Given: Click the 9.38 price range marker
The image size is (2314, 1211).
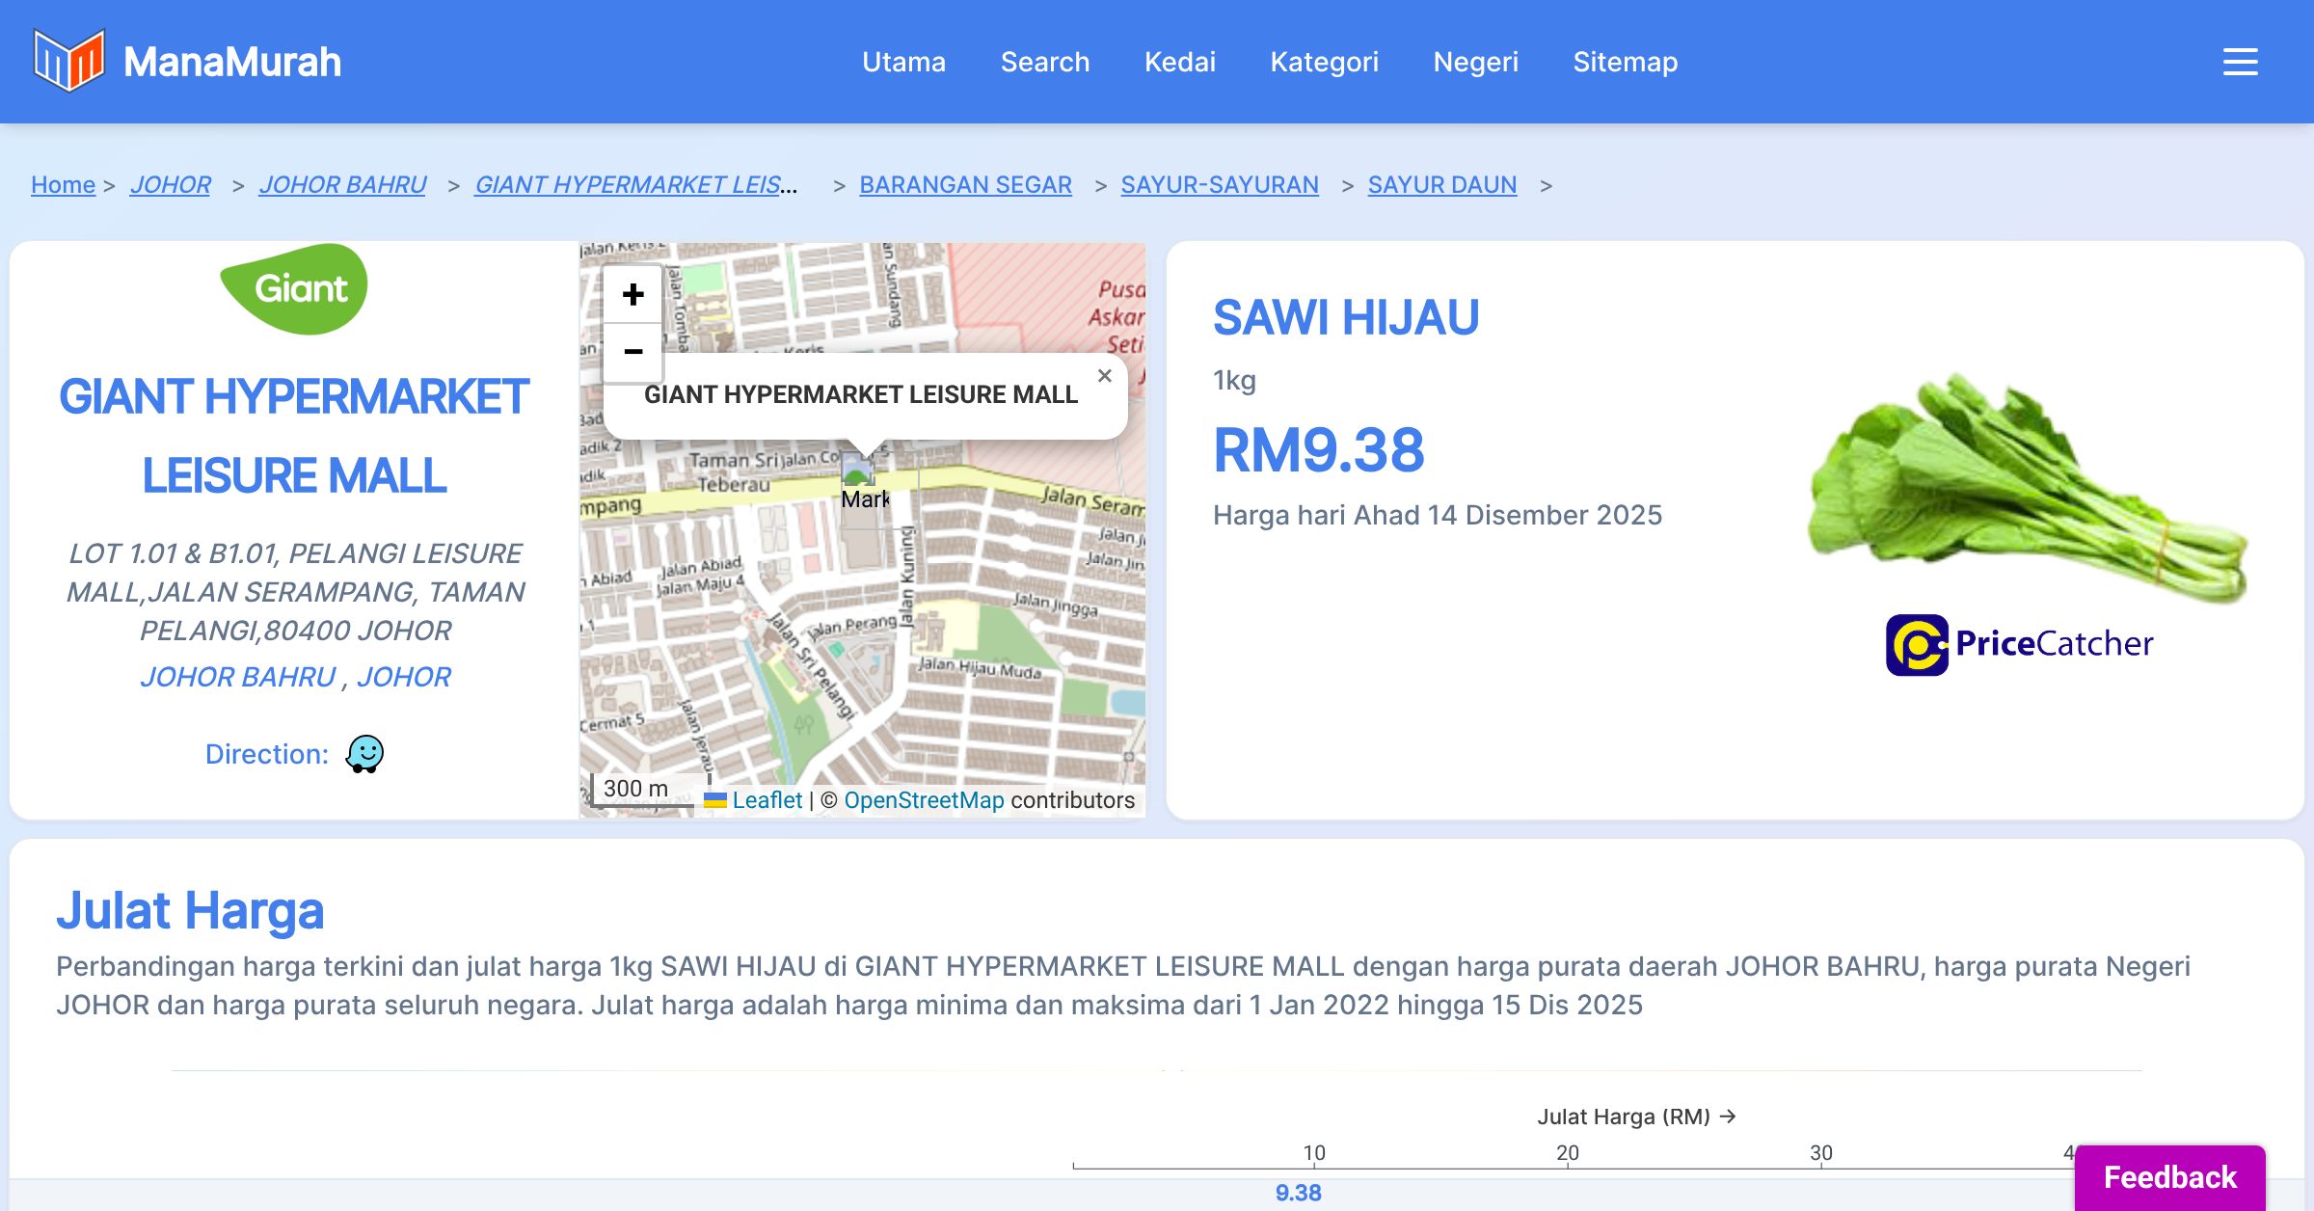Looking at the screenshot, I should 1298,1193.
